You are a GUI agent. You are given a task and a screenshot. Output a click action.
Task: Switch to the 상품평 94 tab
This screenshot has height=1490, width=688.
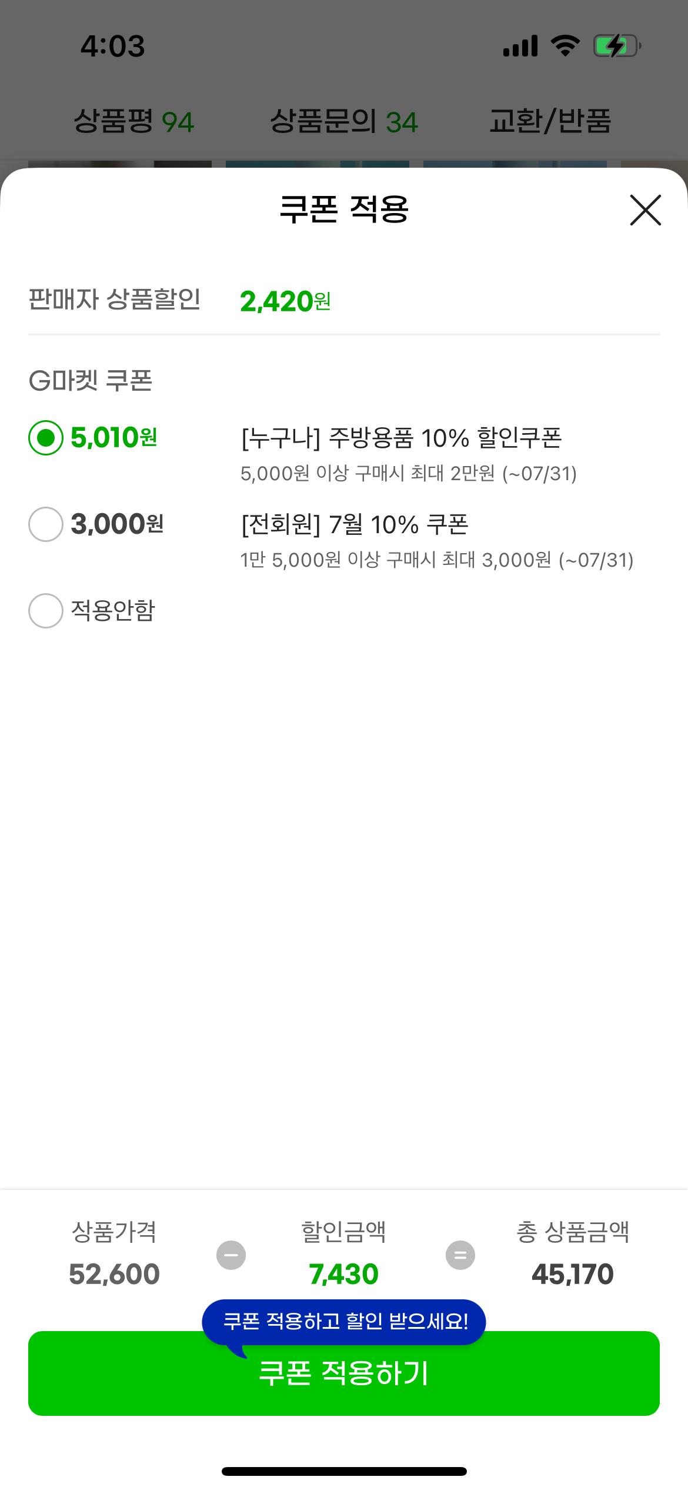coord(133,122)
